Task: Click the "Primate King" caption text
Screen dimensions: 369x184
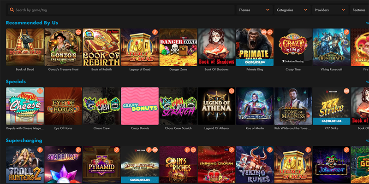Action: [255, 69]
